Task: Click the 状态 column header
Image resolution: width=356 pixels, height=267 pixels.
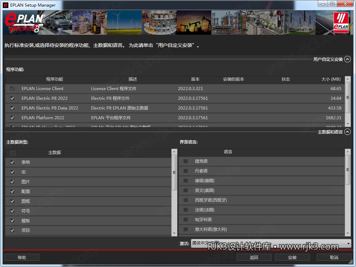Action: (x=286, y=79)
